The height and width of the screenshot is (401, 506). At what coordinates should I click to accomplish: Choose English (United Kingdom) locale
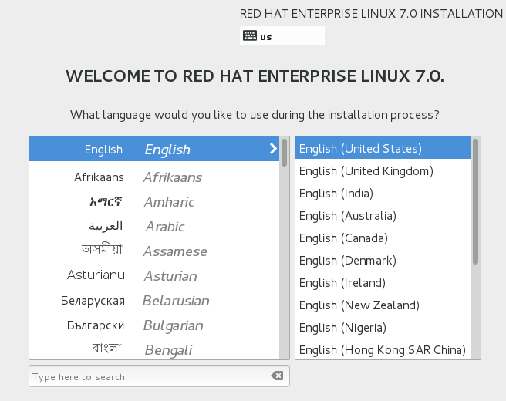click(383, 170)
